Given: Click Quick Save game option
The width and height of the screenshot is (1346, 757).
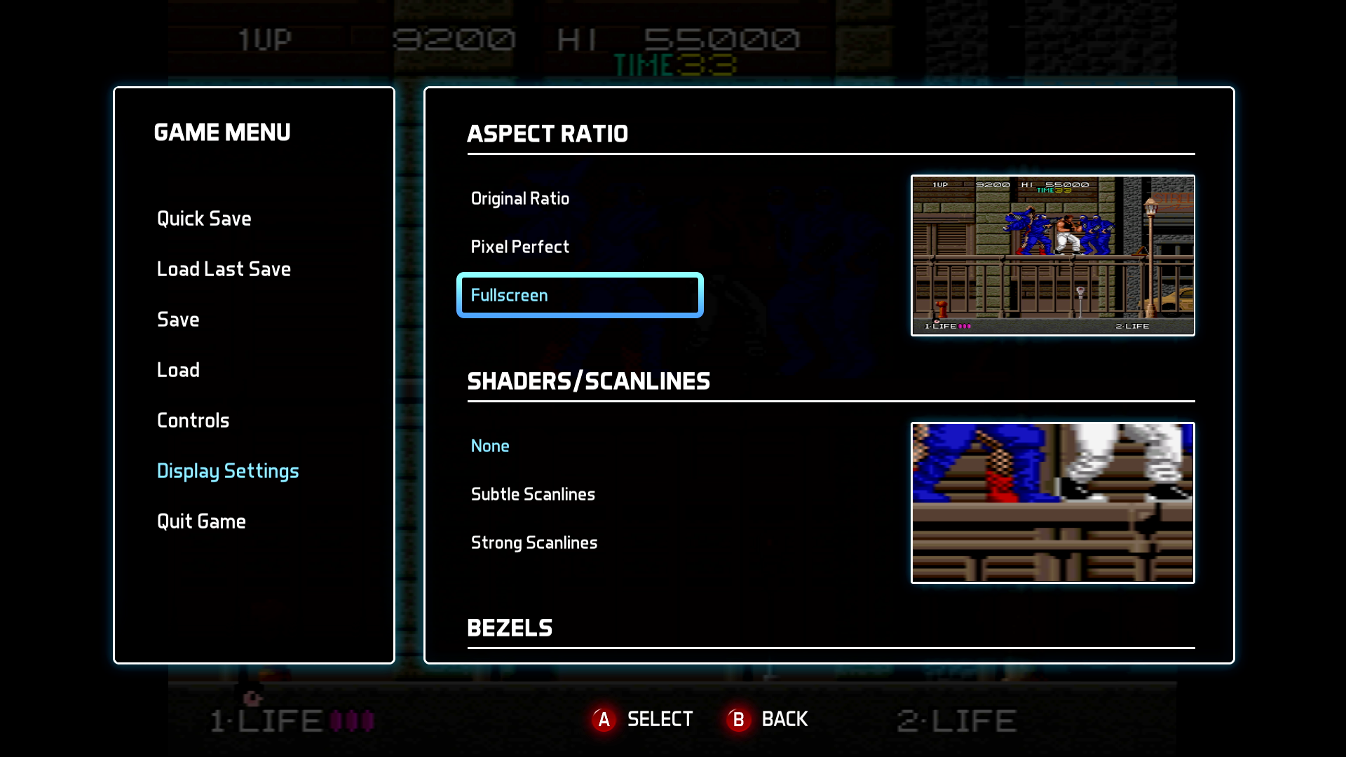Looking at the screenshot, I should pyautogui.click(x=203, y=218).
